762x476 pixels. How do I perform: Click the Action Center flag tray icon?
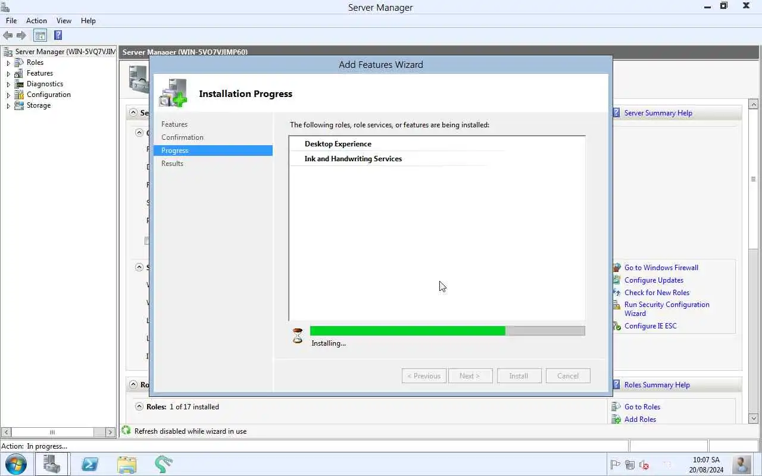(x=616, y=465)
